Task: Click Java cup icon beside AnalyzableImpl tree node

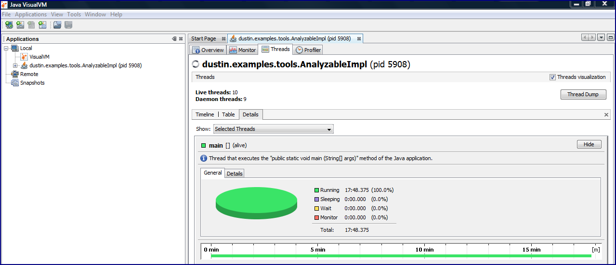Action: [24, 65]
